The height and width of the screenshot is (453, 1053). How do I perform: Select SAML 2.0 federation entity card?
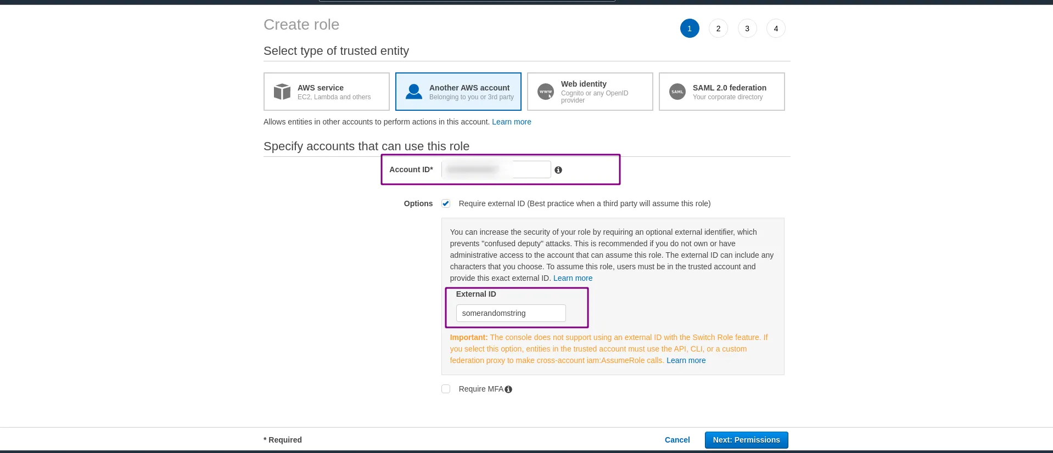721,92
